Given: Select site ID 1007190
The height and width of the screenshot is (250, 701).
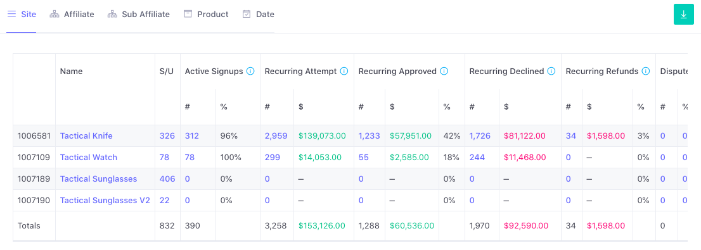Looking at the screenshot, I should (34, 201).
